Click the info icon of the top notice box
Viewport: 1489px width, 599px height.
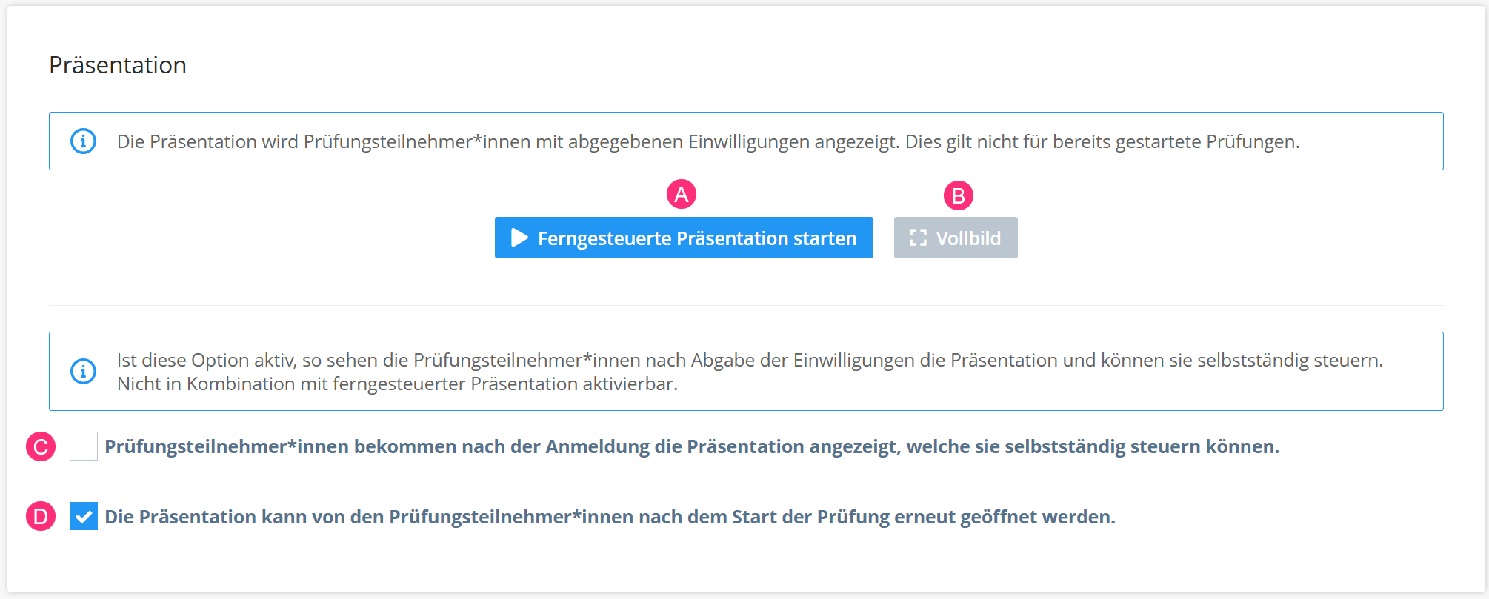[x=83, y=141]
